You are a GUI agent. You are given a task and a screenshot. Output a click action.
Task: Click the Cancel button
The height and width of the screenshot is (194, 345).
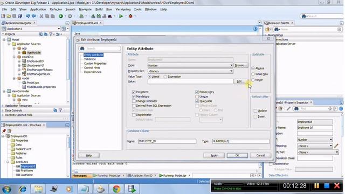260,156
